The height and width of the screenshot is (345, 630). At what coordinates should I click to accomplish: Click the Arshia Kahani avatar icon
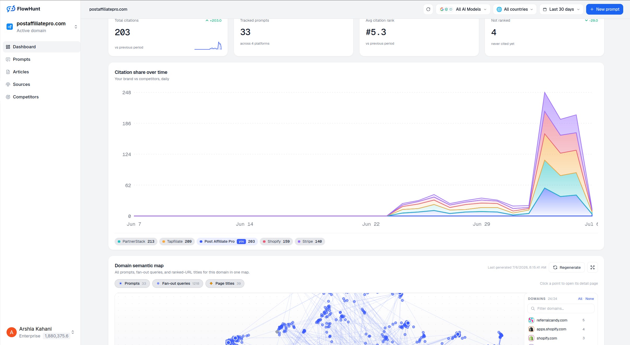point(11,332)
